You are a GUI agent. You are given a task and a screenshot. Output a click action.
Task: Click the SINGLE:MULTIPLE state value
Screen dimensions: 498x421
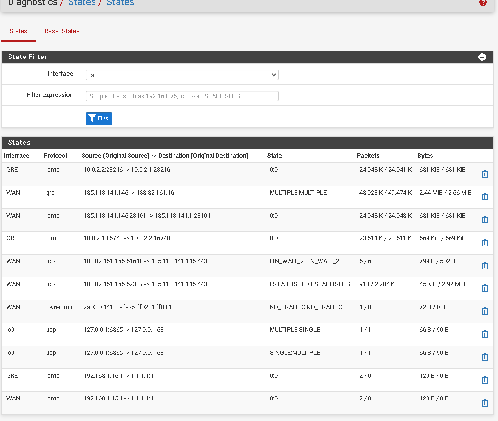(x=295, y=353)
